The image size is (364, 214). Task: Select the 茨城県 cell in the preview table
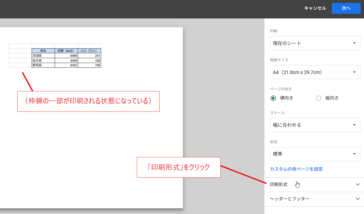pyautogui.click(x=43, y=56)
